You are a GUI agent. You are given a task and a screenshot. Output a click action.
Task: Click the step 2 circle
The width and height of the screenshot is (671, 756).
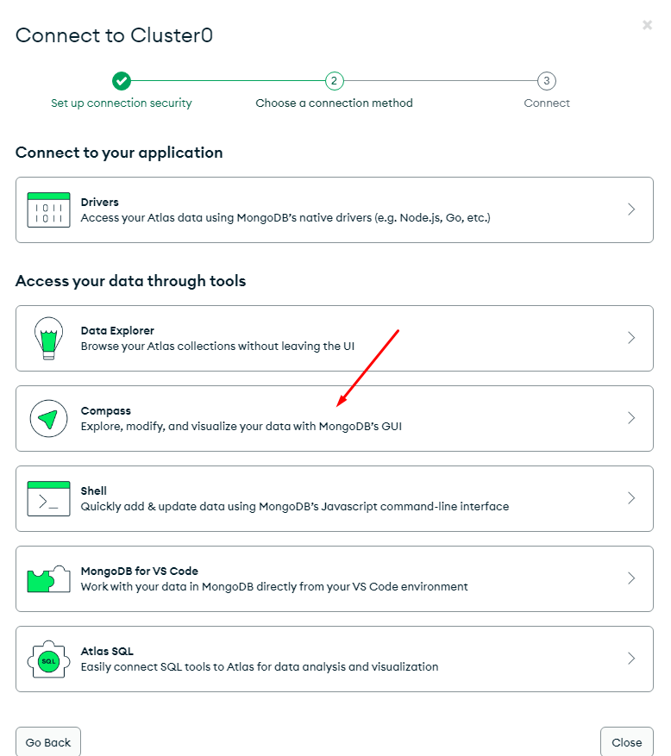point(335,81)
